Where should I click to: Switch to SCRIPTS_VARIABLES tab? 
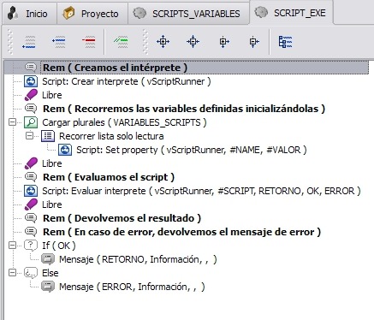coord(189,14)
